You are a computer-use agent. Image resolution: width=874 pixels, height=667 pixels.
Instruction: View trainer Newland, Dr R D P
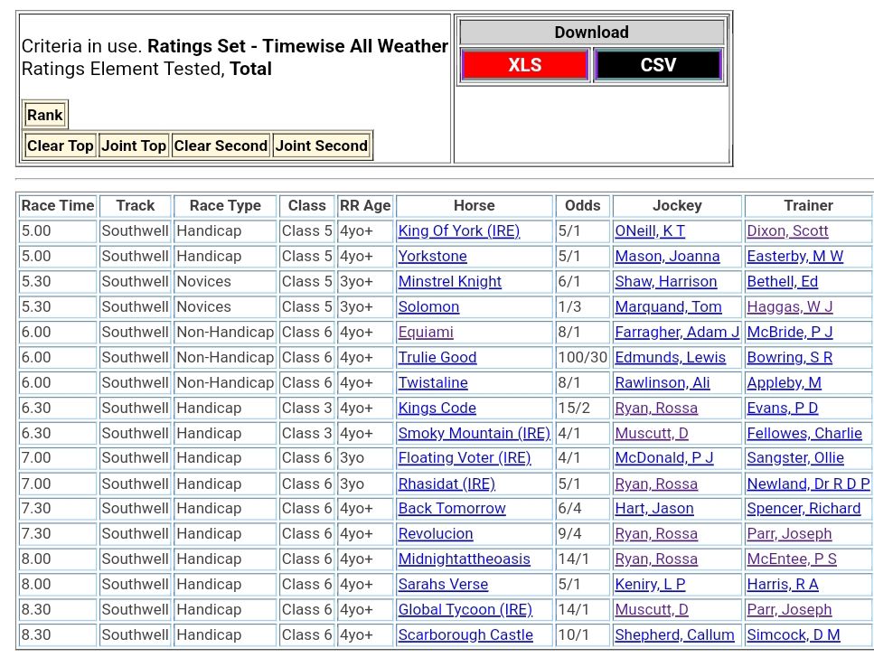pyautogui.click(x=808, y=484)
